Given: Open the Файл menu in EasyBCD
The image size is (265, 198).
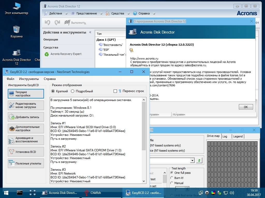Looking at the screenshot, I should 10,79.
